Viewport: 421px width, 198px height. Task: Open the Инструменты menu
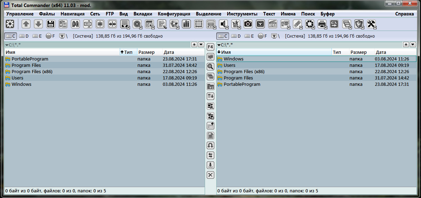point(242,14)
